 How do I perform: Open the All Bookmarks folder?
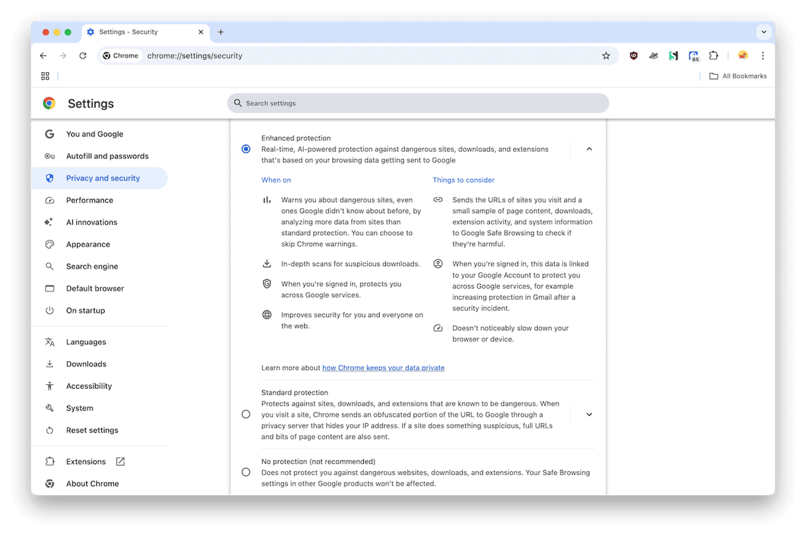(738, 76)
